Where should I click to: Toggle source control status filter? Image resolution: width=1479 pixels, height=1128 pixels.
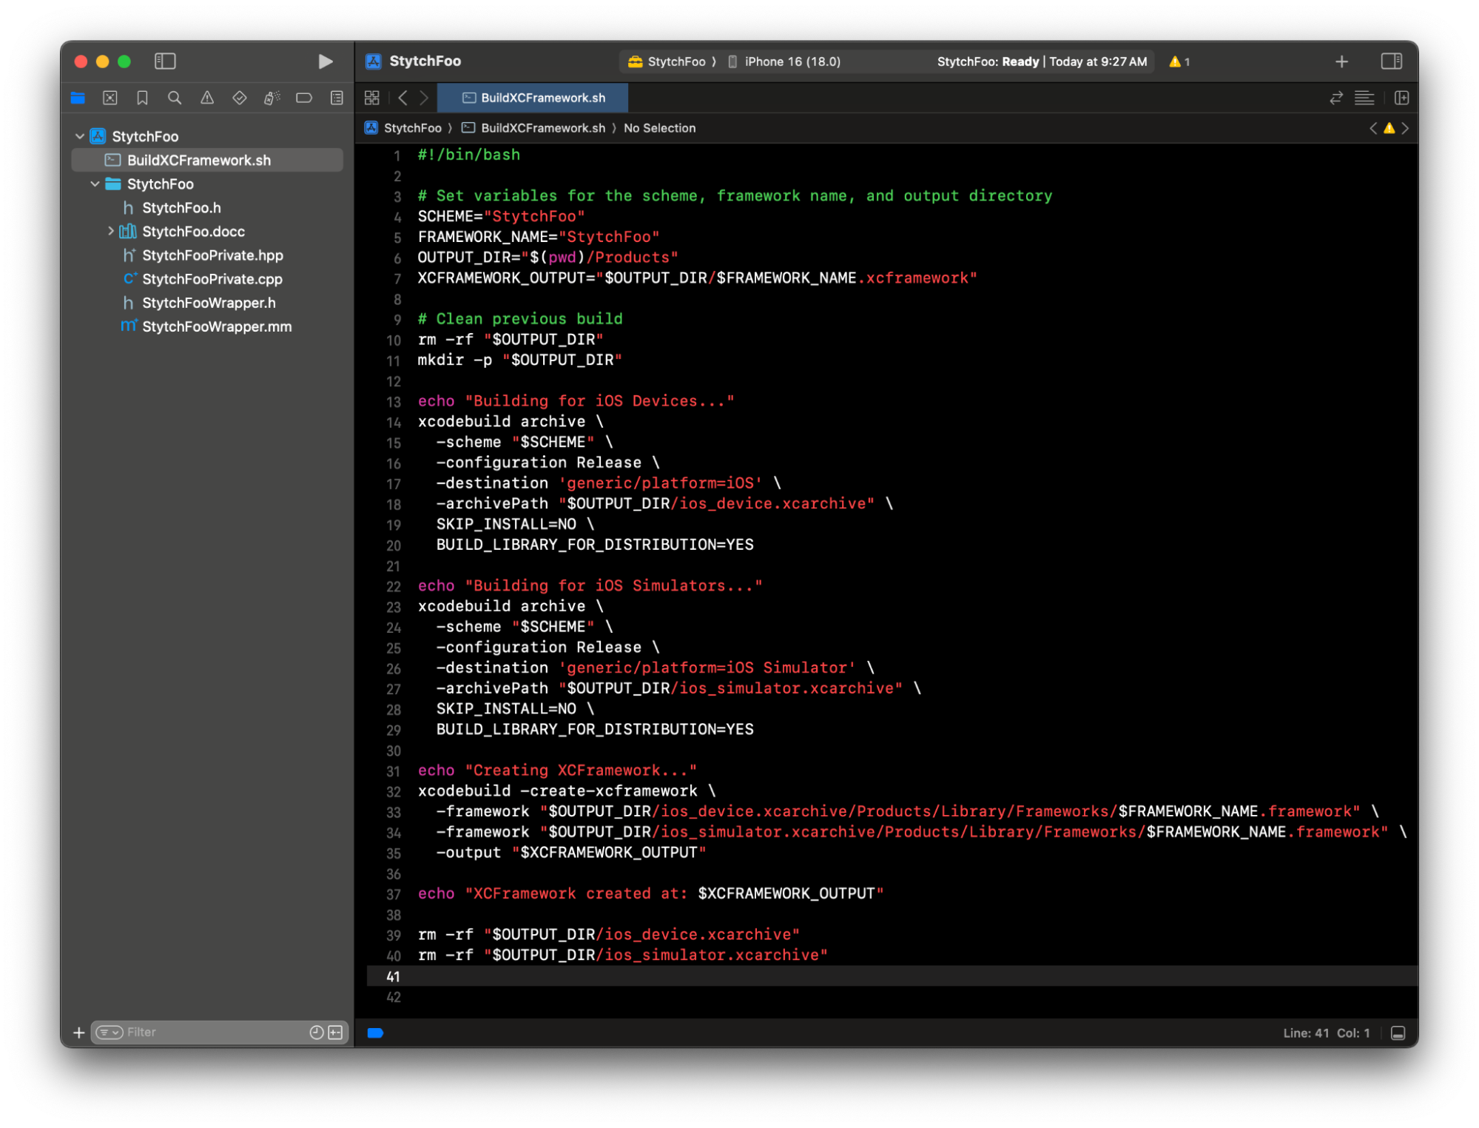tap(335, 1032)
